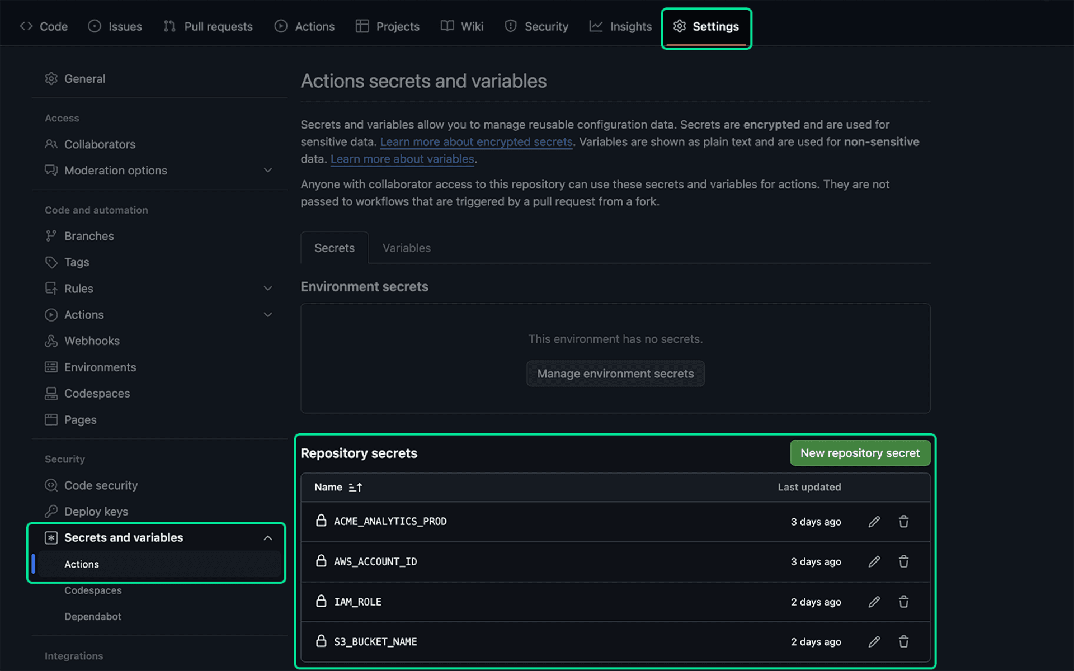This screenshot has height=671, width=1074.
Task: Click the sort icon next to Name
Action: point(355,487)
